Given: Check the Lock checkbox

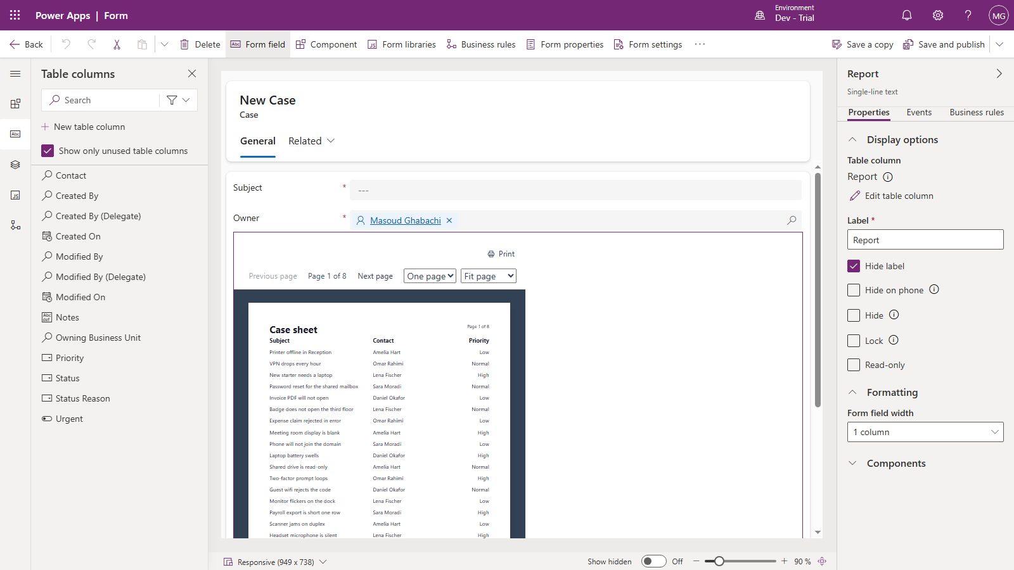Looking at the screenshot, I should coord(854,341).
